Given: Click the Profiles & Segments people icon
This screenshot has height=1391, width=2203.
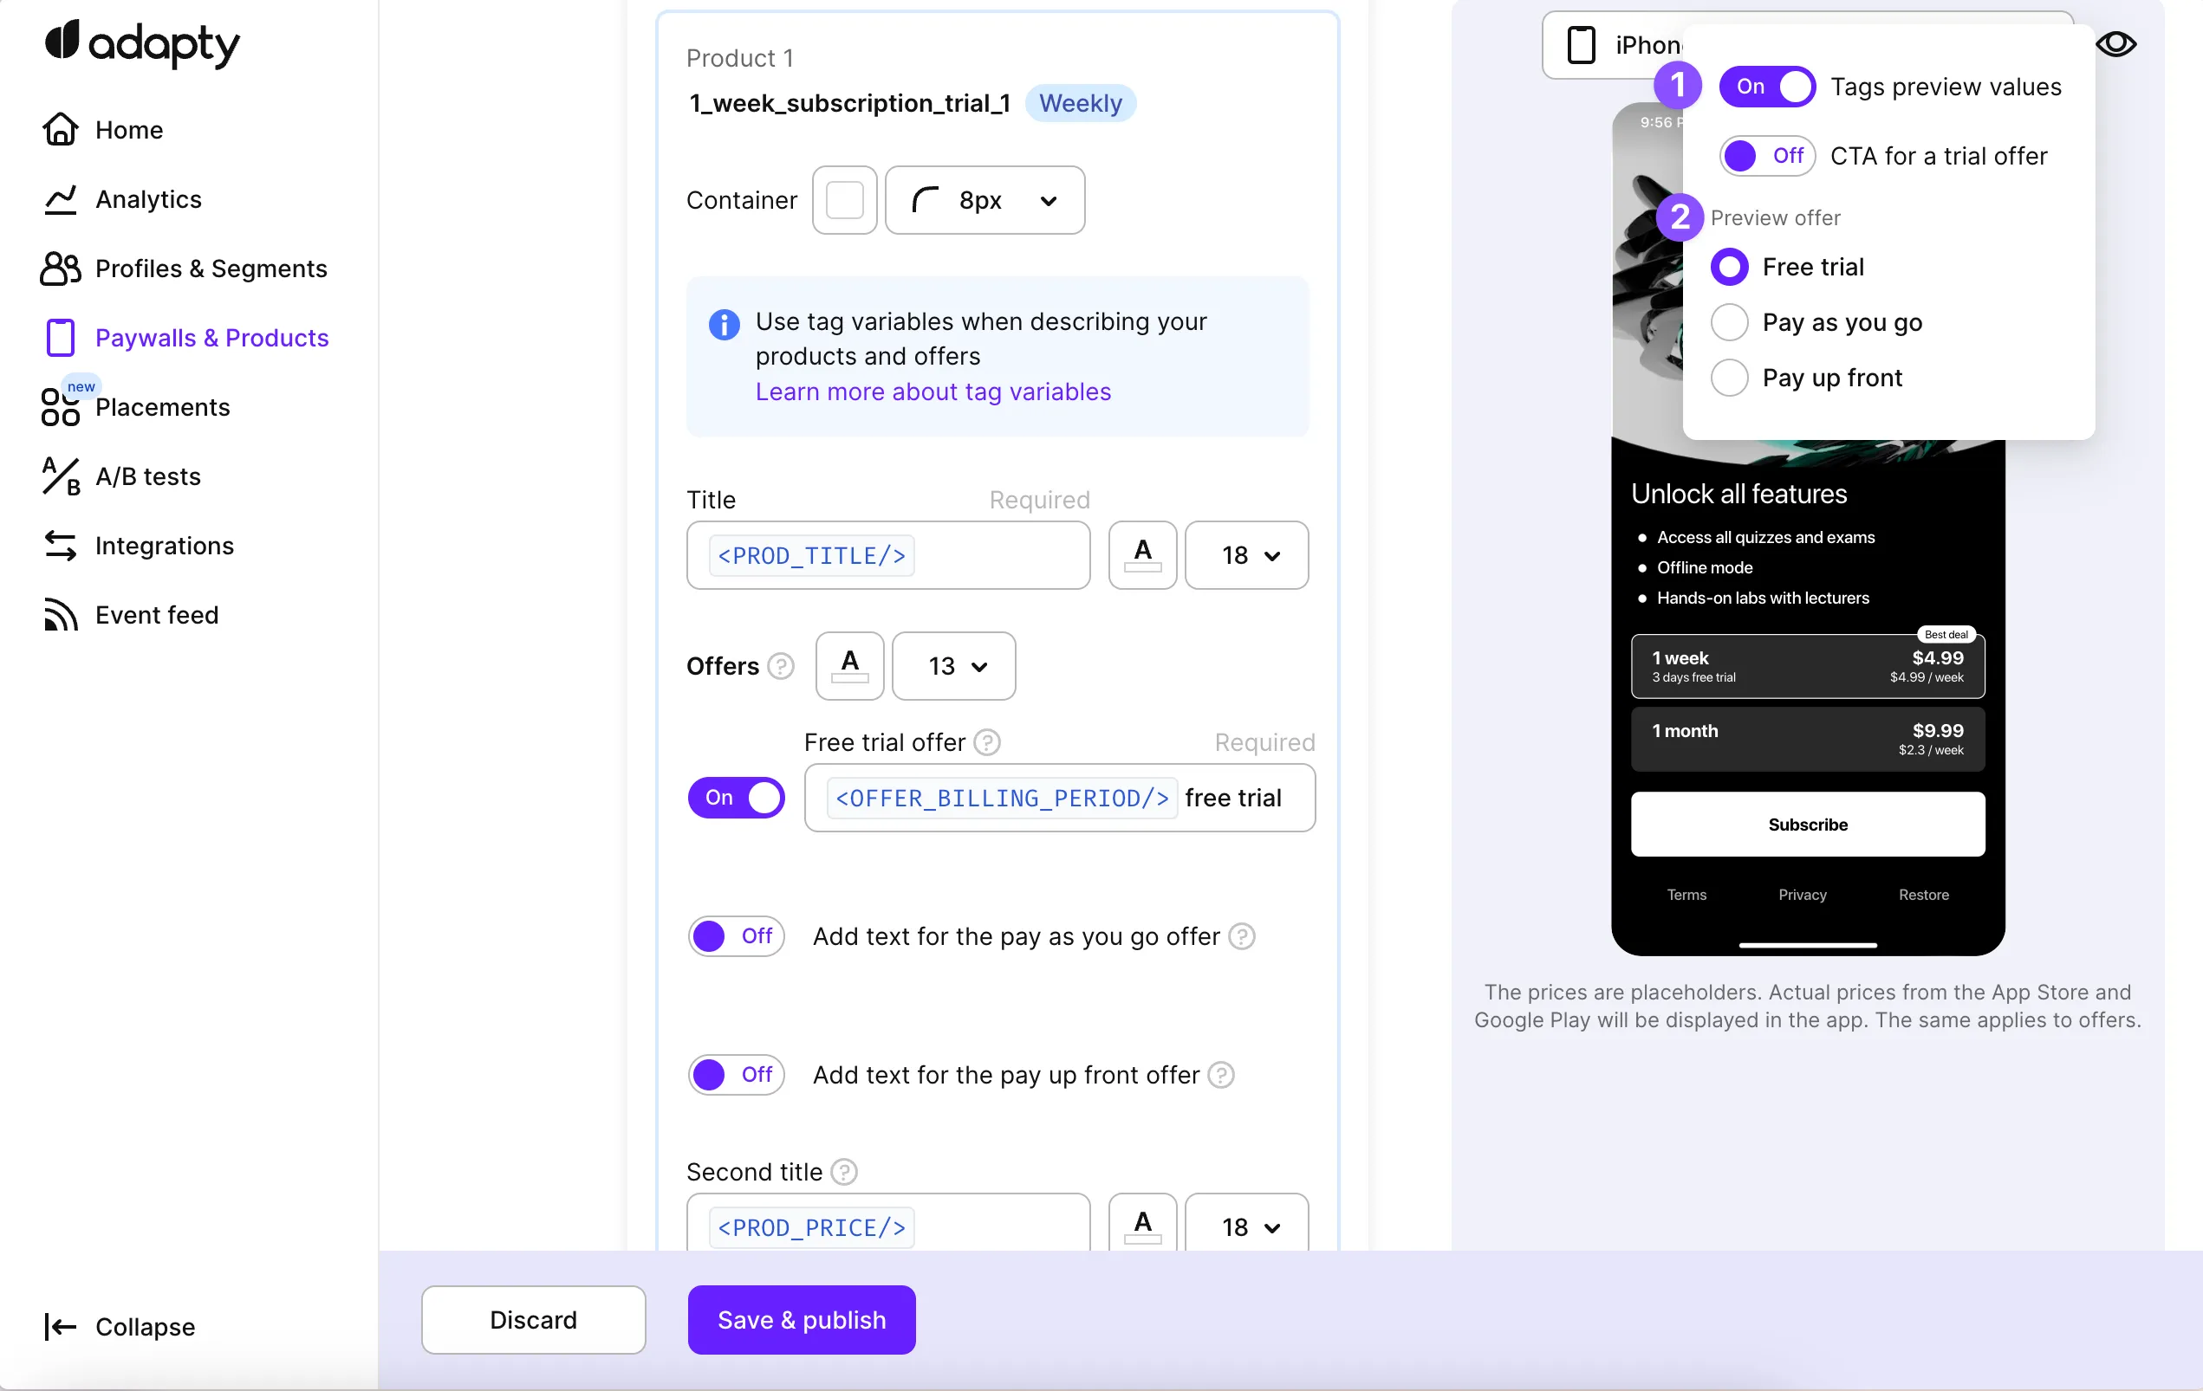Looking at the screenshot, I should pos(61,268).
